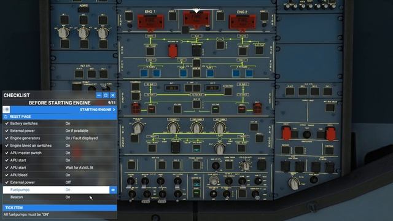Close the Checklist panel

[x=113, y=95]
